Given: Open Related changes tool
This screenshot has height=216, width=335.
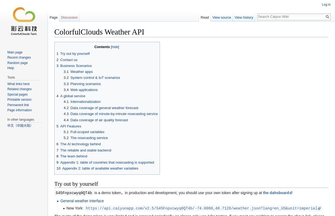Looking at the screenshot, I should tap(19, 89).
